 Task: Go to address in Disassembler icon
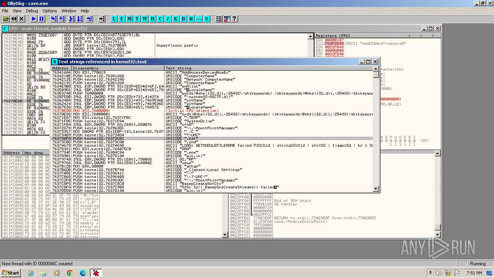pyautogui.click(x=102, y=19)
